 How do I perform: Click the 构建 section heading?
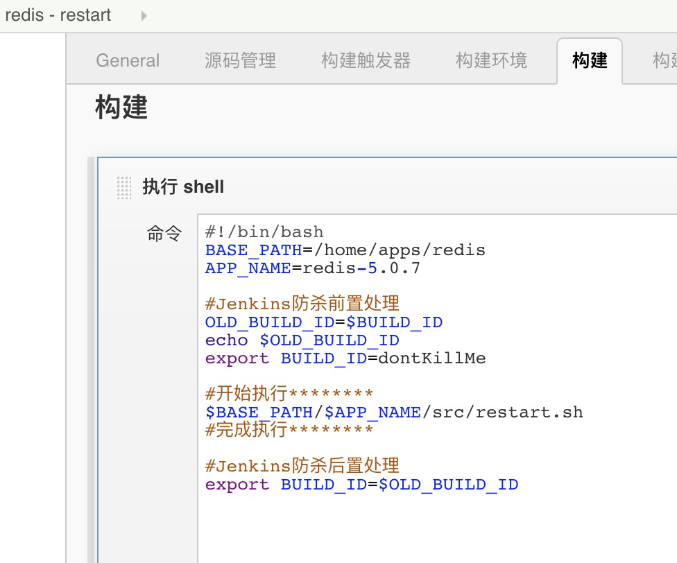(x=121, y=107)
